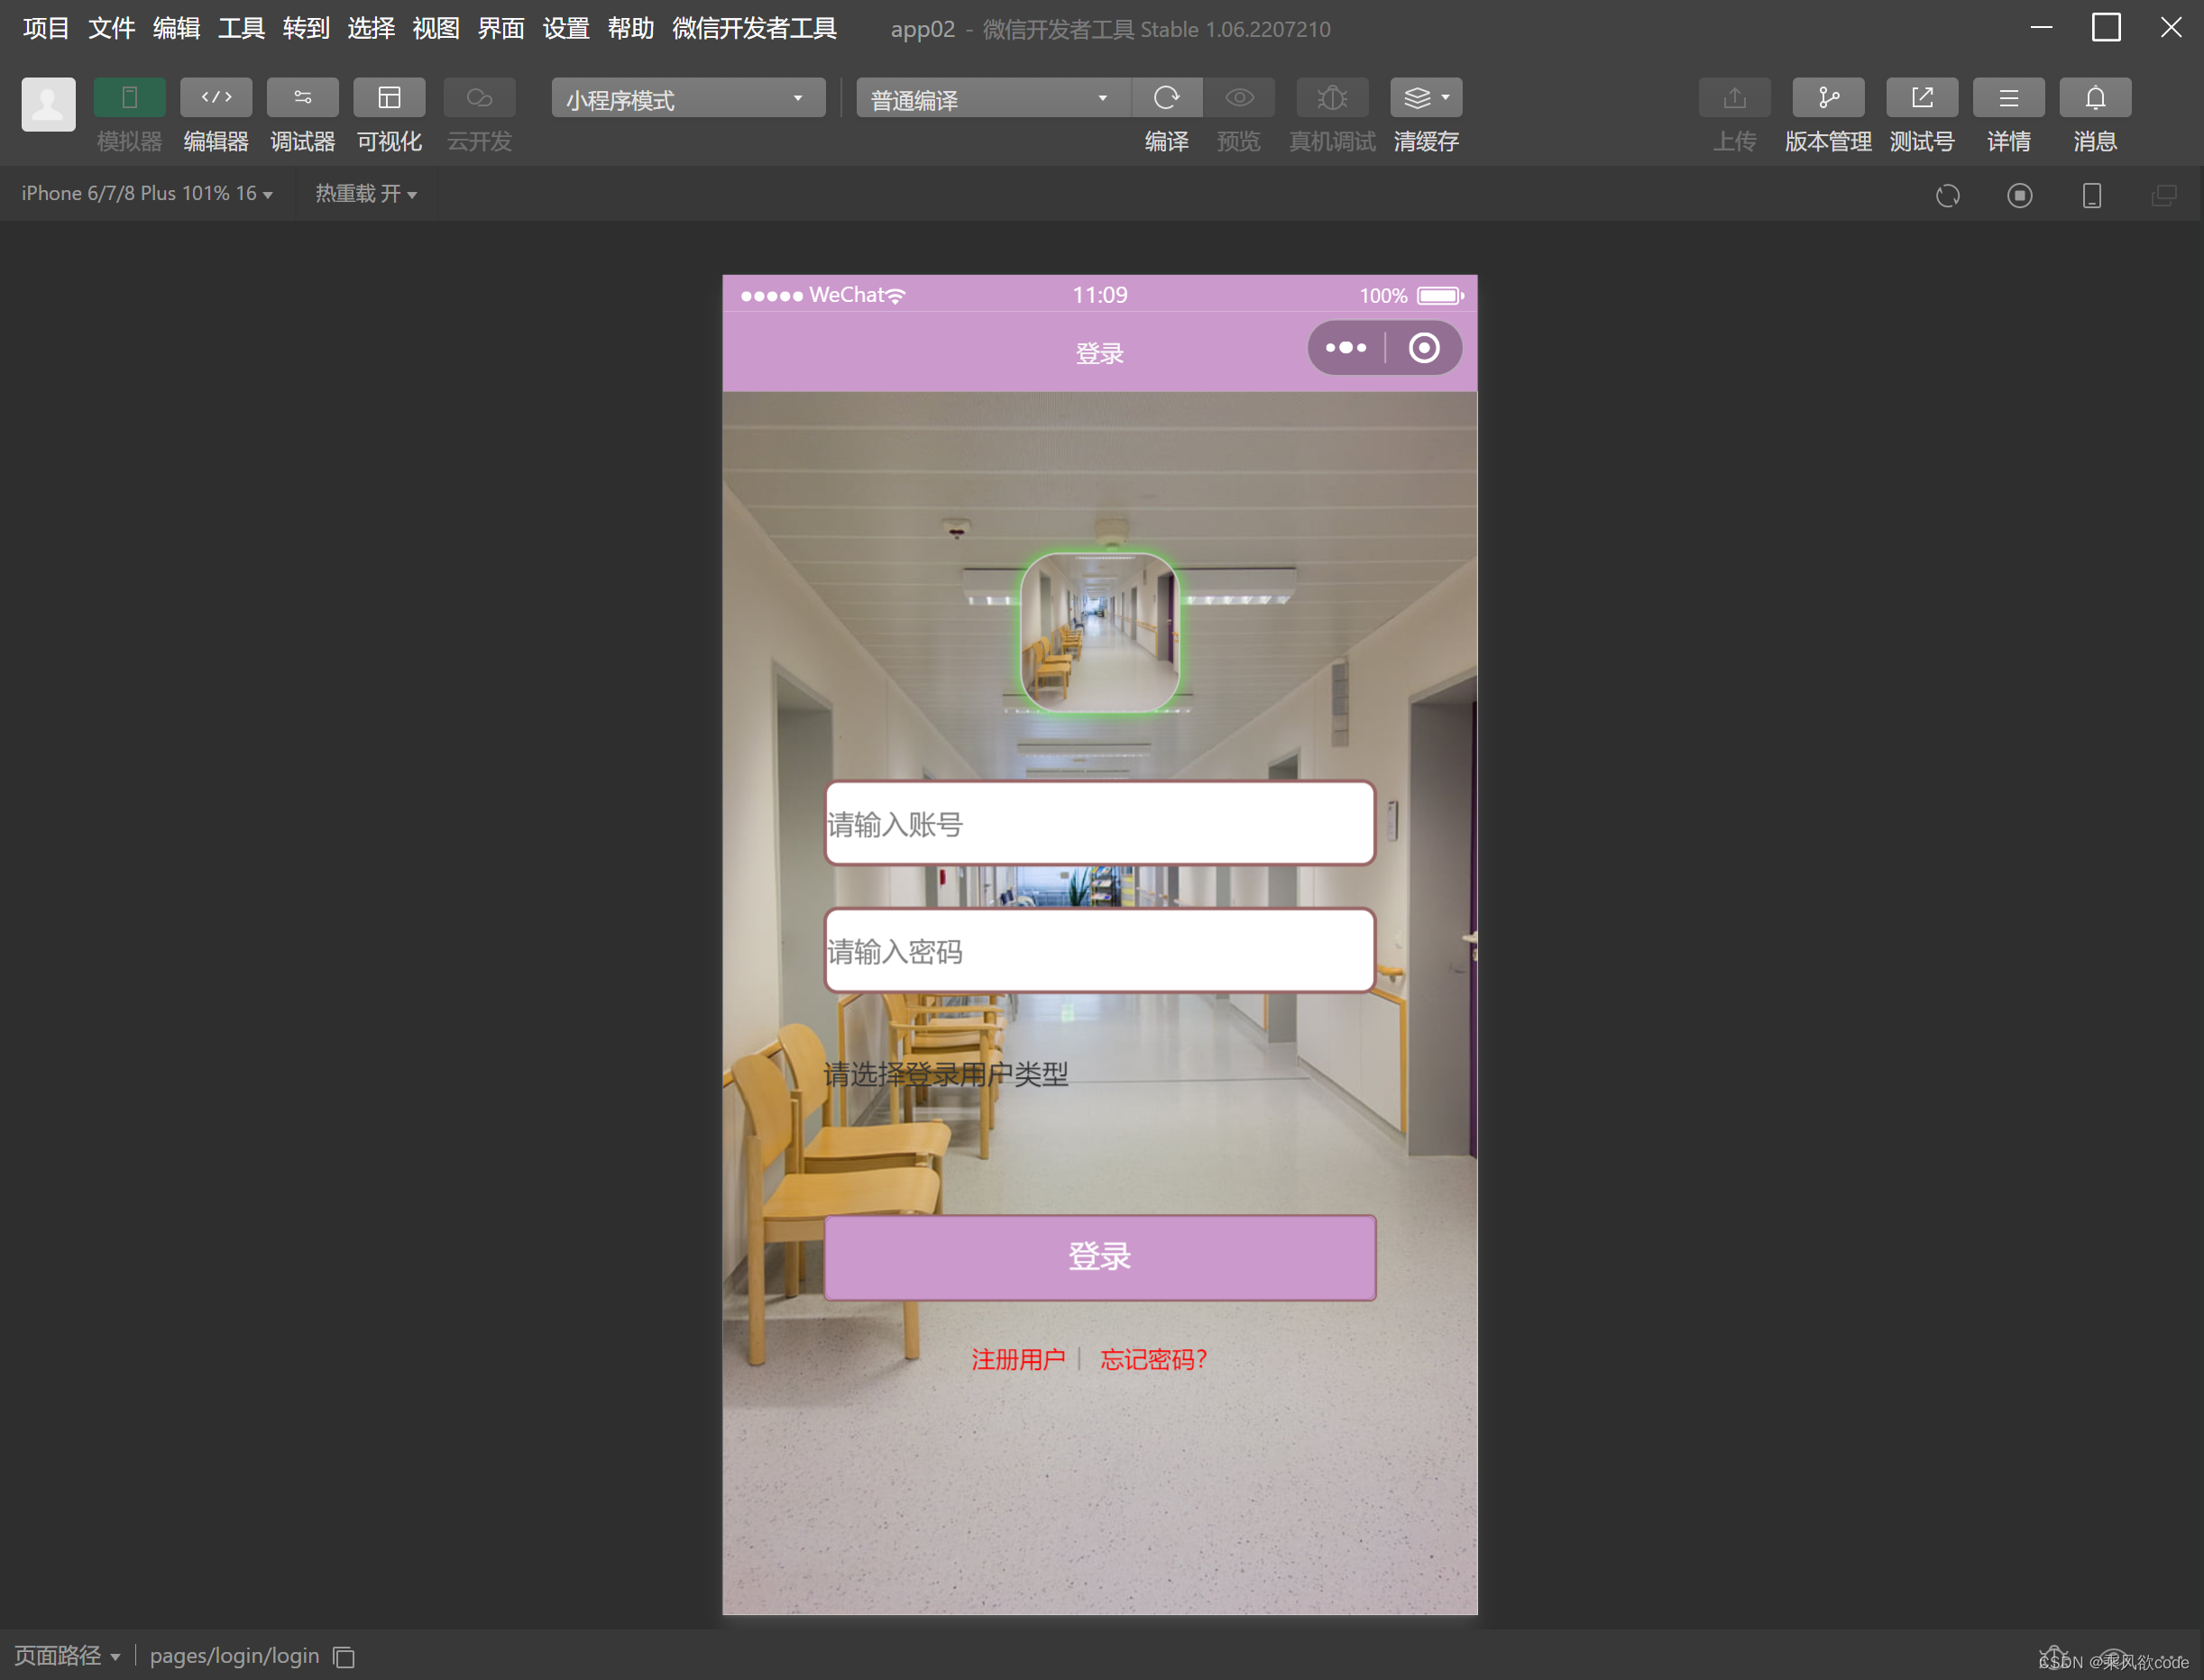The width and height of the screenshot is (2204, 1680).
Task: Toggle the 模拟器 simulator panel
Action: pos(129,98)
